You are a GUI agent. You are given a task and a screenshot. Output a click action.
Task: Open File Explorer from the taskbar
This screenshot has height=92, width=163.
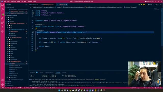point(70,90)
